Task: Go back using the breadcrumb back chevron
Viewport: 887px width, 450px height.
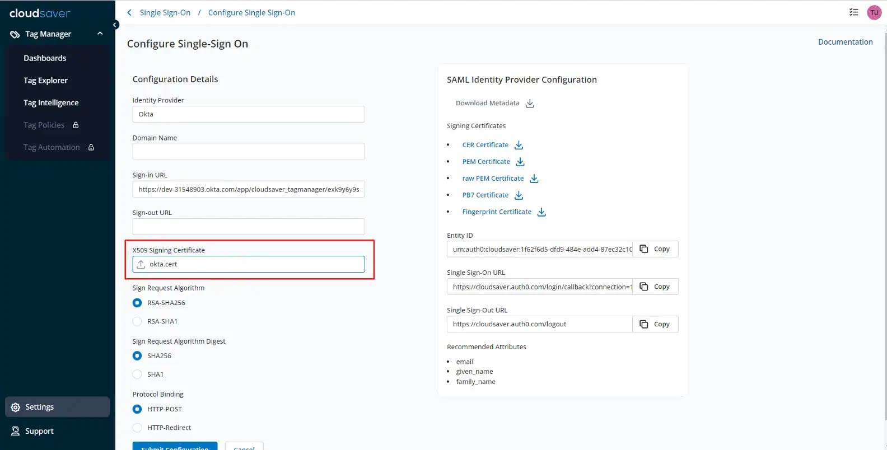Action: (x=129, y=12)
